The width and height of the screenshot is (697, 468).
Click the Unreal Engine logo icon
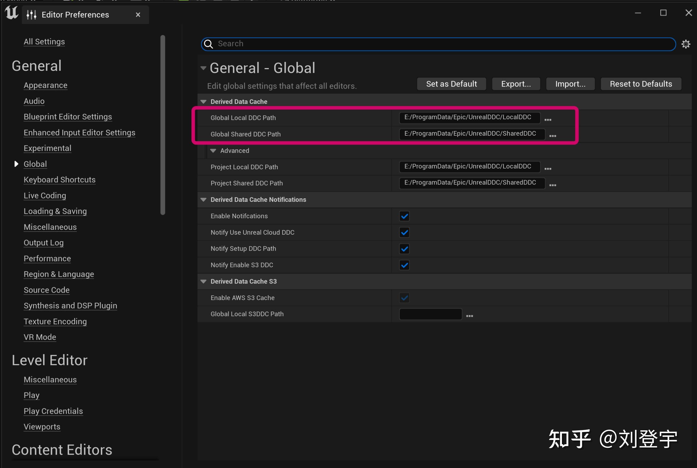[x=11, y=13]
